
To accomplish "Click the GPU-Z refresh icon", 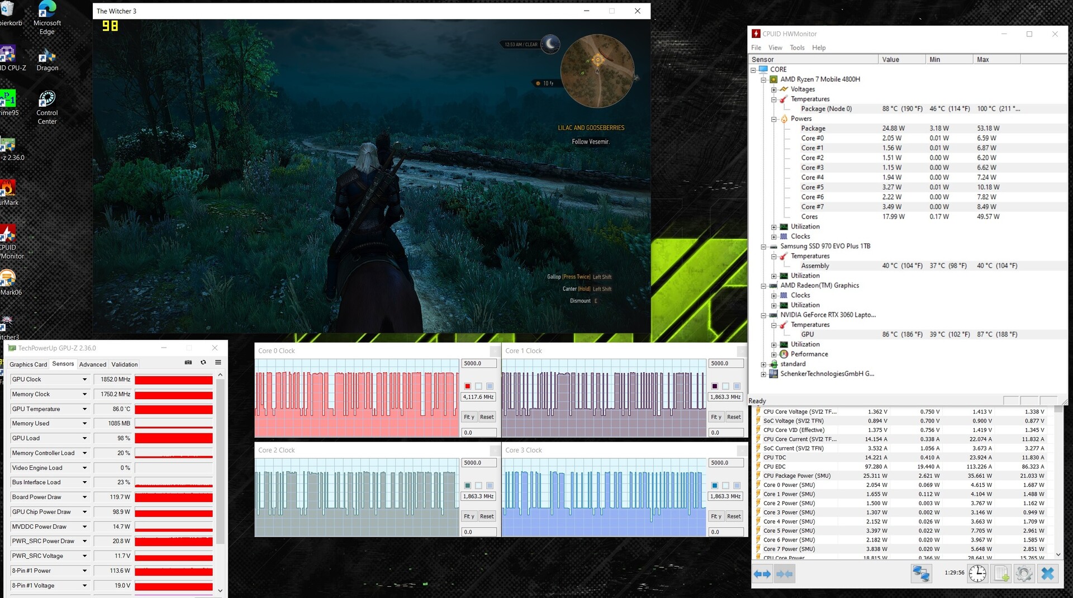I will point(203,363).
